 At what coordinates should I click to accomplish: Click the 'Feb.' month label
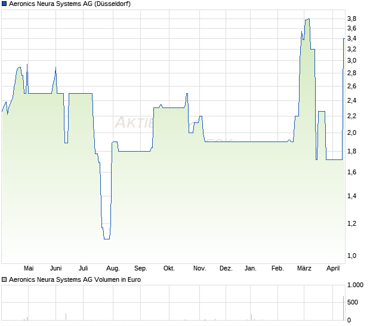(277, 268)
